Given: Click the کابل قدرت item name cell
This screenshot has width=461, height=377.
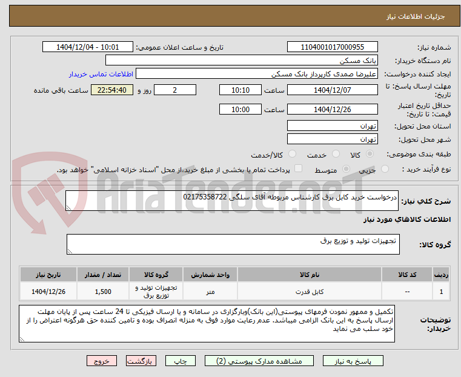Looking at the screenshot, I should click(x=310, y=292).
